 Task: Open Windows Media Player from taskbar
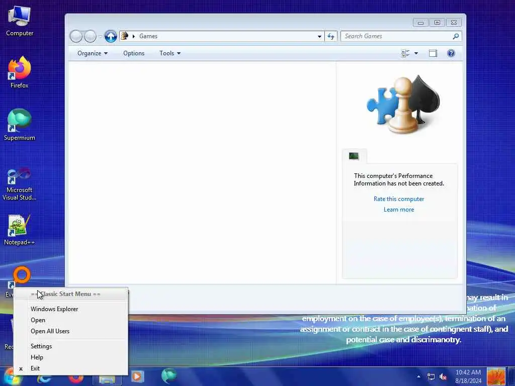coord(137,376)
